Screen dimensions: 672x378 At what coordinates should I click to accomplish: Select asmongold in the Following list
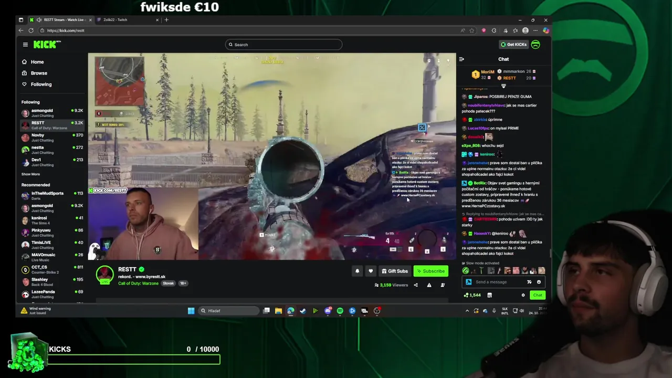[x=52, y=112]
